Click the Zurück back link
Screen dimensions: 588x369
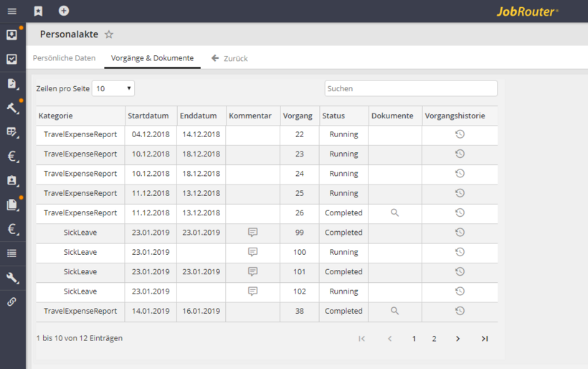tap(229, 58)
